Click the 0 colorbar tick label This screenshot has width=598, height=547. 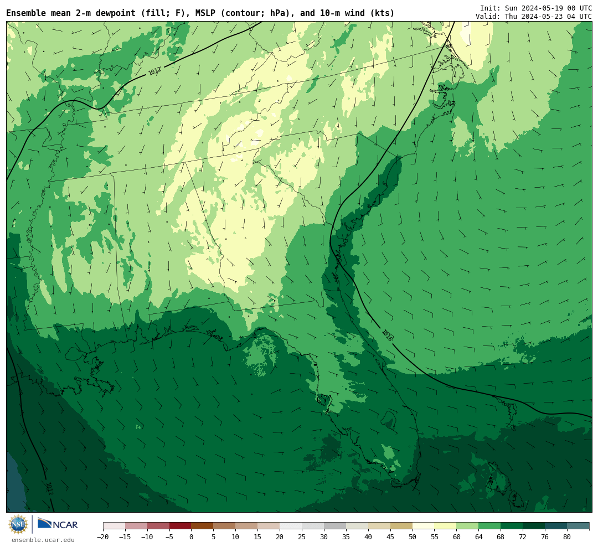[191, 537]
